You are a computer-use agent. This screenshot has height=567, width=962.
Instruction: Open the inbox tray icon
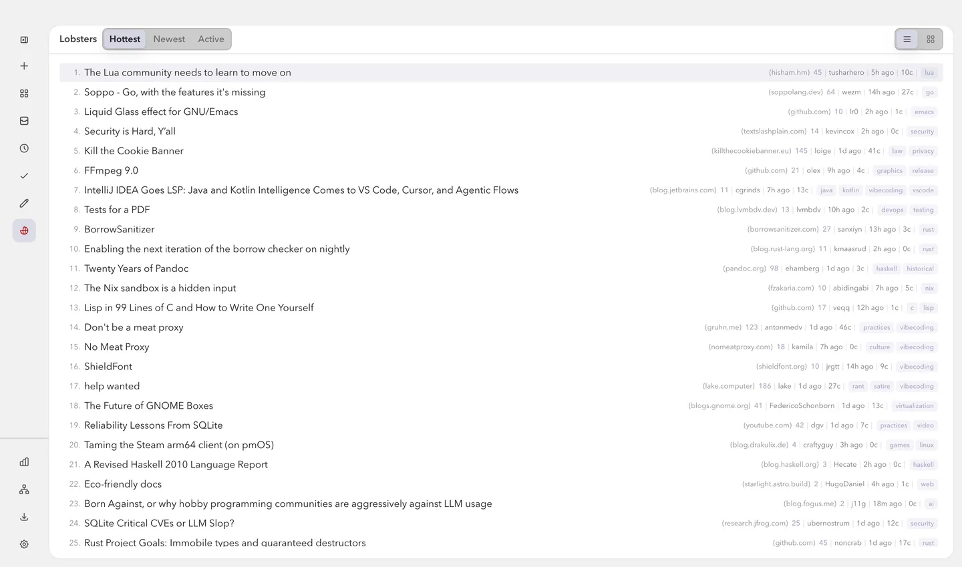point(24,121)
